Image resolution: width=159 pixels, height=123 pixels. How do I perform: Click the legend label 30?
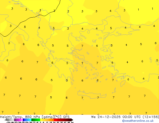click(58, 122)
